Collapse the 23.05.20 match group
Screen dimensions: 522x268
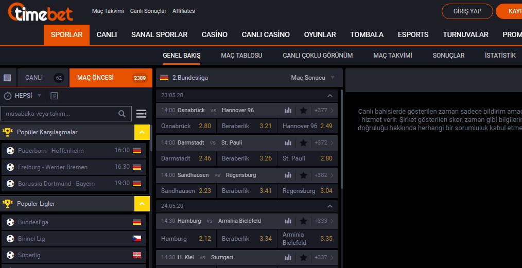click(x=330, y=96)
